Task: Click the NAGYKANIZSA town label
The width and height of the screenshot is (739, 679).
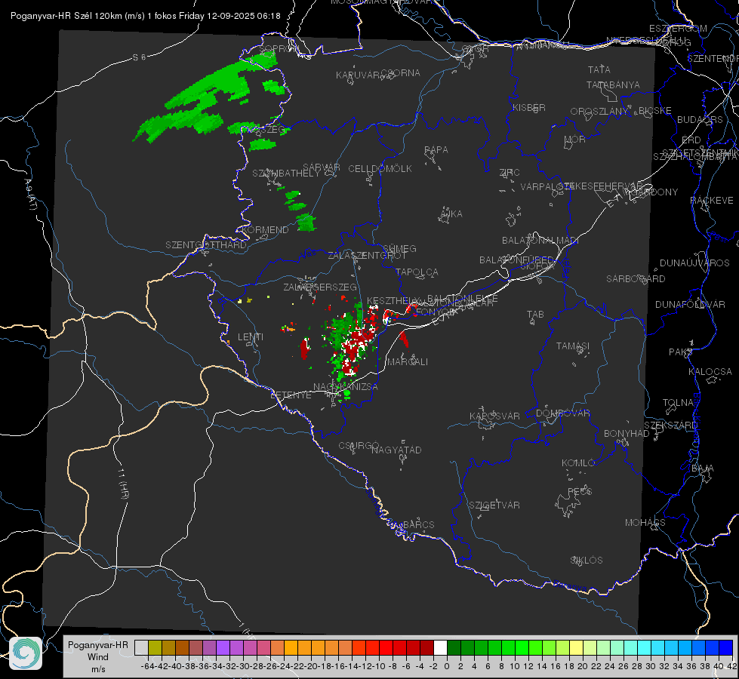Action: pos(346,387)
